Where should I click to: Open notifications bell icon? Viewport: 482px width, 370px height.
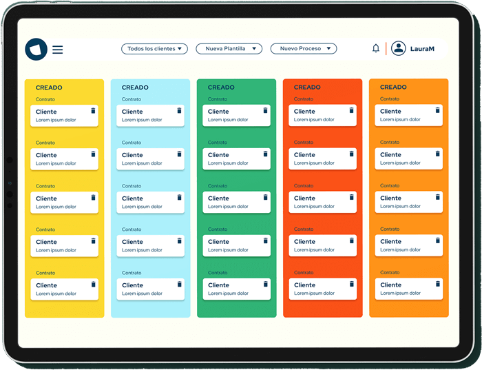[x=375, y=49]
